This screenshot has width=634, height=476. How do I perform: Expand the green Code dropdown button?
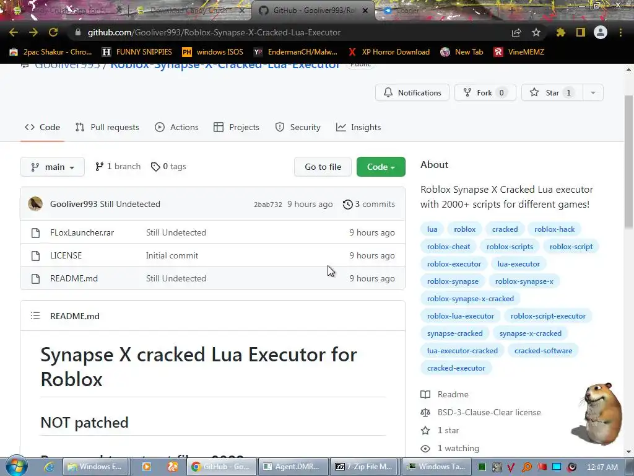pyautogui.click(x=381, y=167)
